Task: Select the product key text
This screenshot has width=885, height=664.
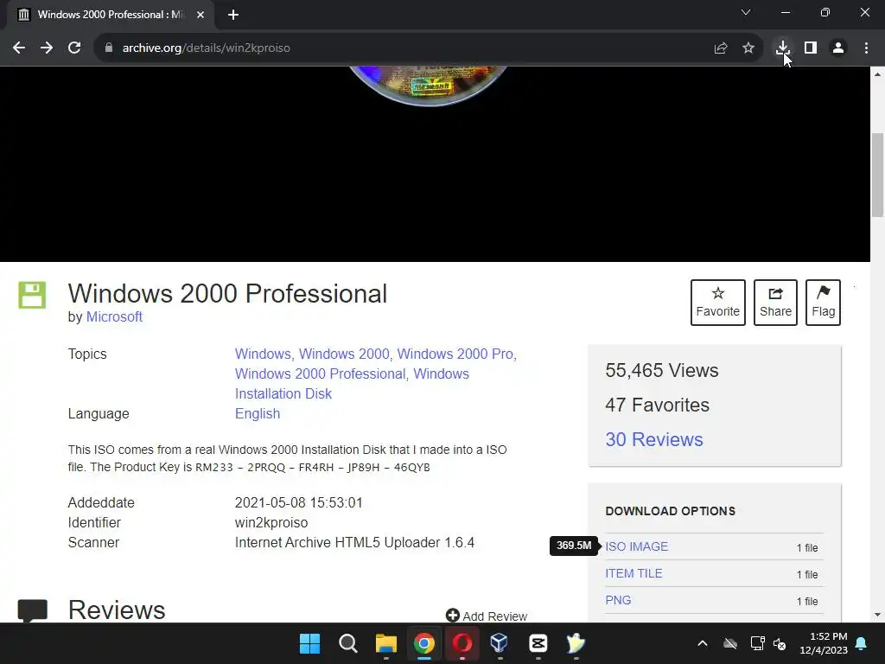Action: point(313,468)
